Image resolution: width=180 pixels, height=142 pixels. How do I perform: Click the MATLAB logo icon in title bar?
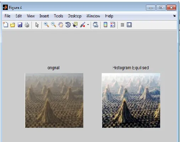(5, 7)
